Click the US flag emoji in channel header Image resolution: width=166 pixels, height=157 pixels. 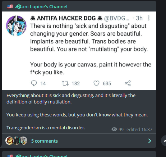pos(10,6)
